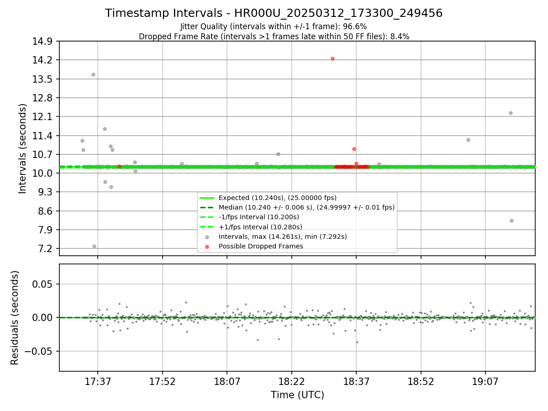Screen dimensions: 548x411
Task: Select the 'Expected (10.240s), (25.00000 fps)' legend entry
Action: (278, 198)
